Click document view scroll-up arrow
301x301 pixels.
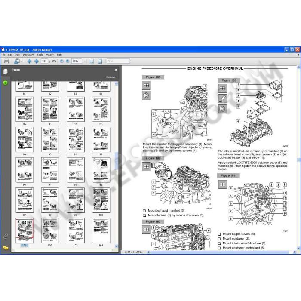[x=298, y=68]
